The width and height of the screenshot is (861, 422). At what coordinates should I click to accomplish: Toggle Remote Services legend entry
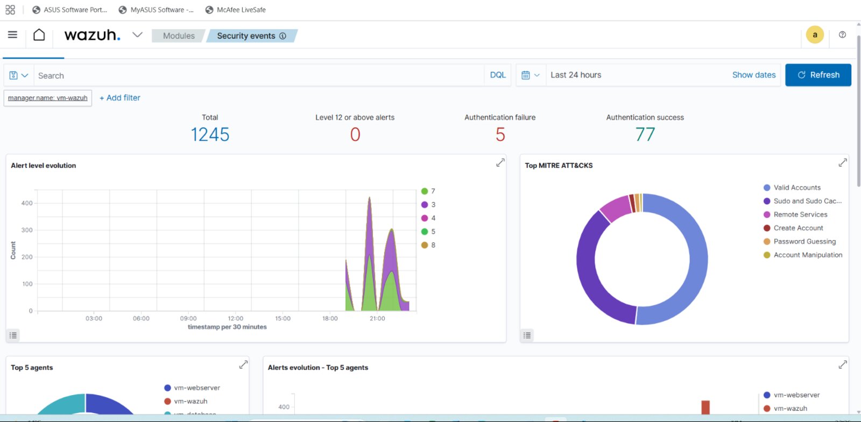(x=795, y=214)
